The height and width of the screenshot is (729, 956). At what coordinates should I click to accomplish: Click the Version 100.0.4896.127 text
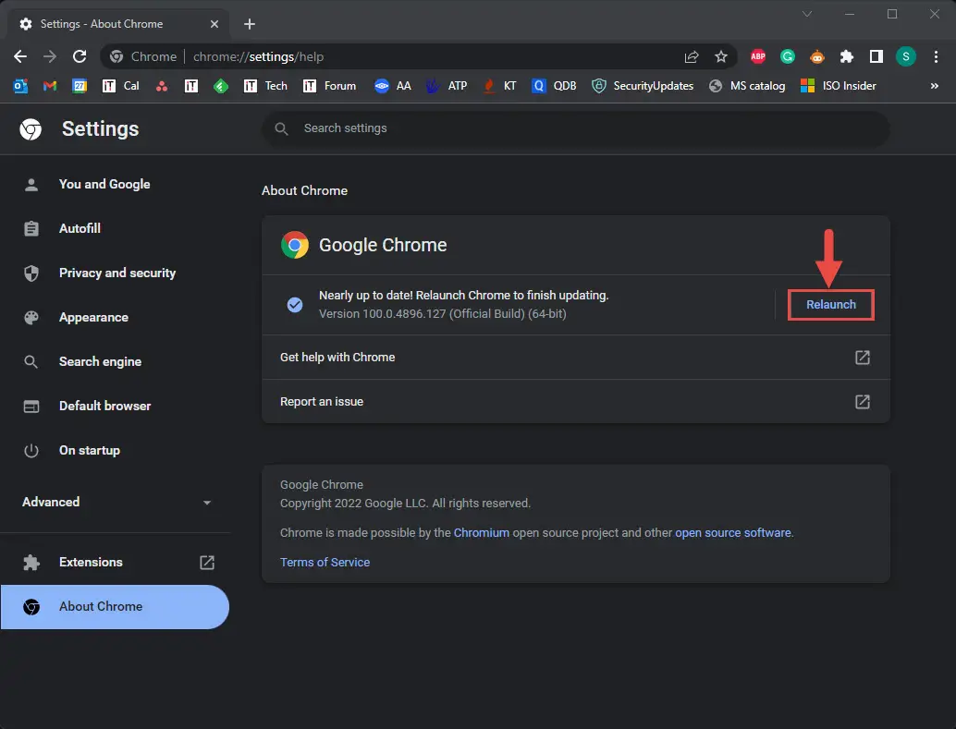tap(443, 314)
